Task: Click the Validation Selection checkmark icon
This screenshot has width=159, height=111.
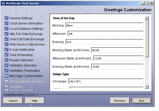Action: coord(7,65)
